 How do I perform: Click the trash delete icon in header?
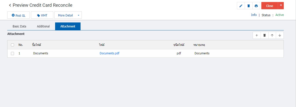click(x=248, y=6)
